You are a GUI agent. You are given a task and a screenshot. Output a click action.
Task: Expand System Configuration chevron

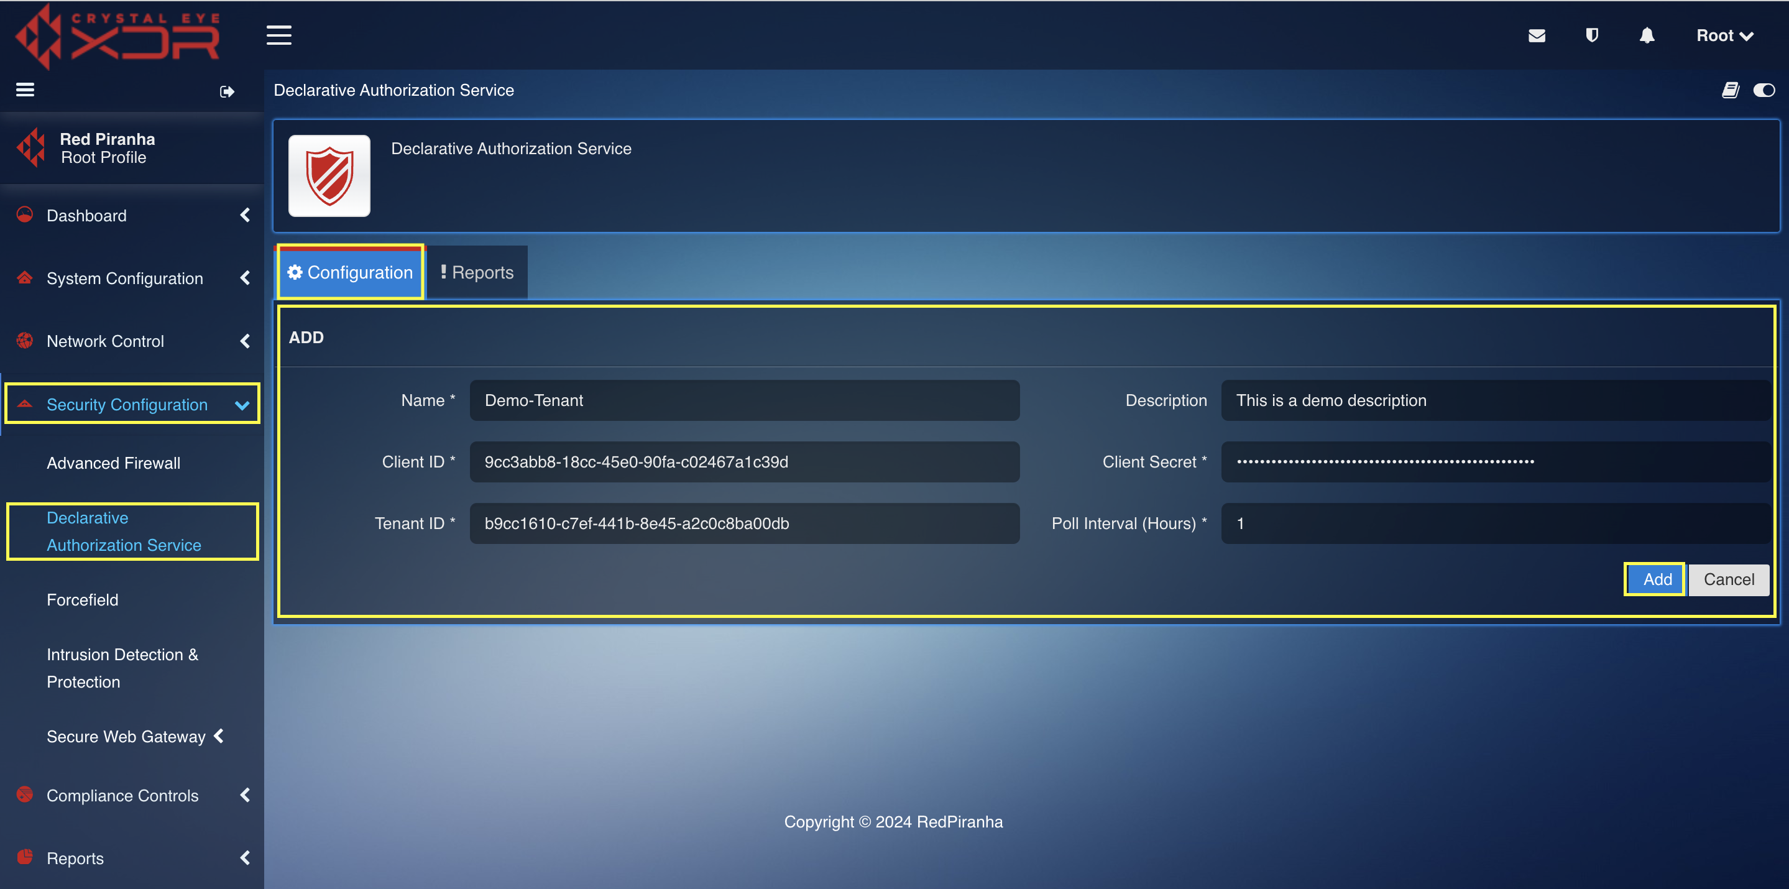pos(244,278)
